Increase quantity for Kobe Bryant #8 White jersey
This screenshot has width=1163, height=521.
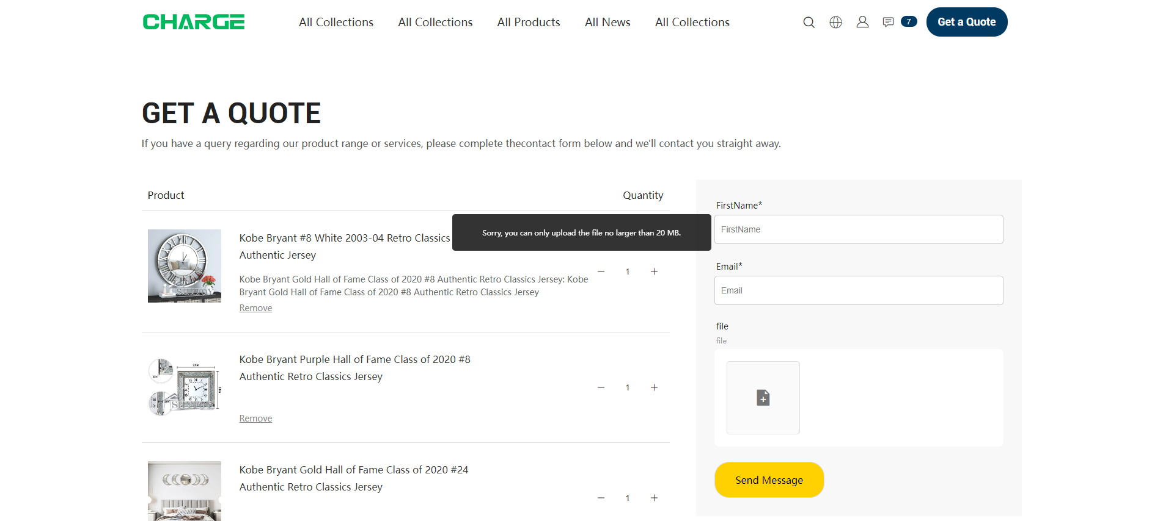[654, 271]
